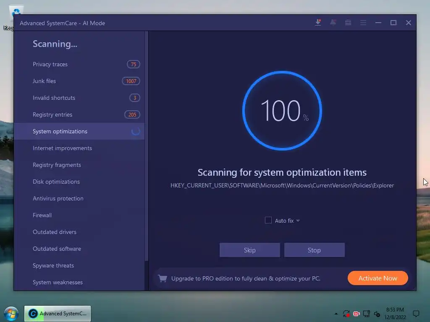Click the sync tray icon with red dot
Screen dimensions: 430x322
346,314
